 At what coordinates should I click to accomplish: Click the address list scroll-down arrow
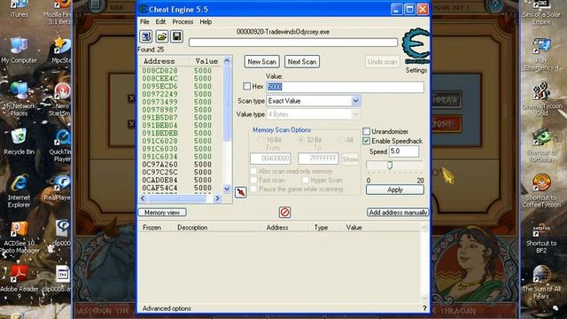coord(227,189)
